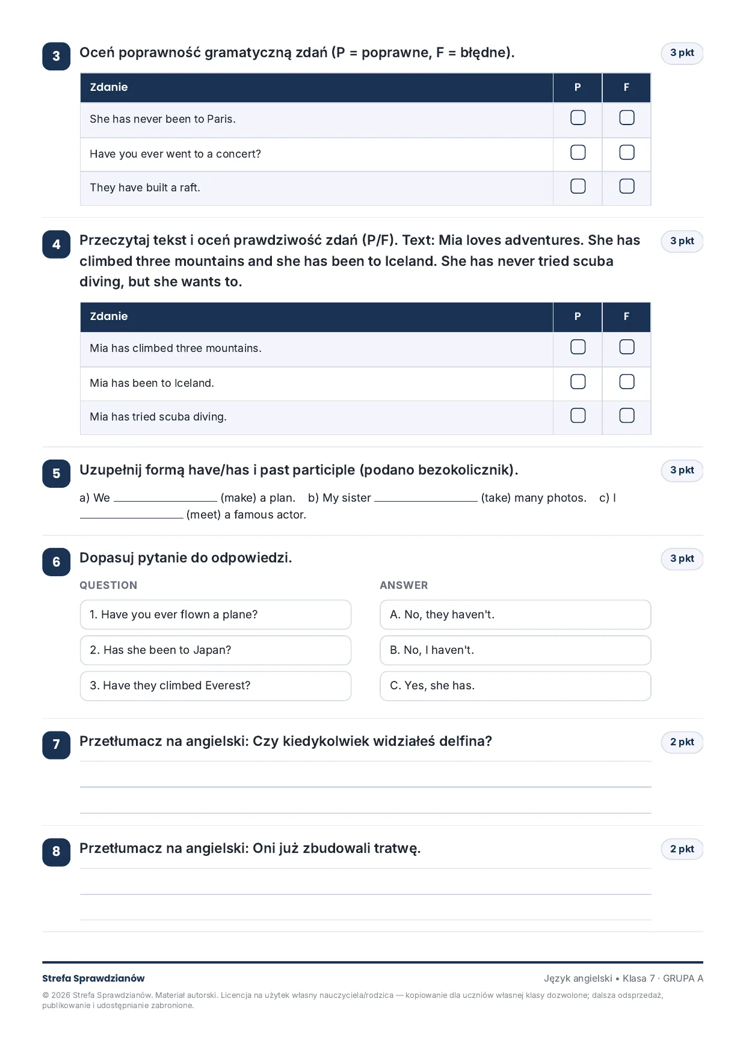Check P for 'They have built a raft.'
The width and height of the screenshot is (746, 1055).
point(578,186)
